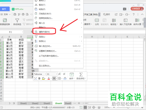
Task: Collapse the ribbon with the chevron
Action: 142,15
